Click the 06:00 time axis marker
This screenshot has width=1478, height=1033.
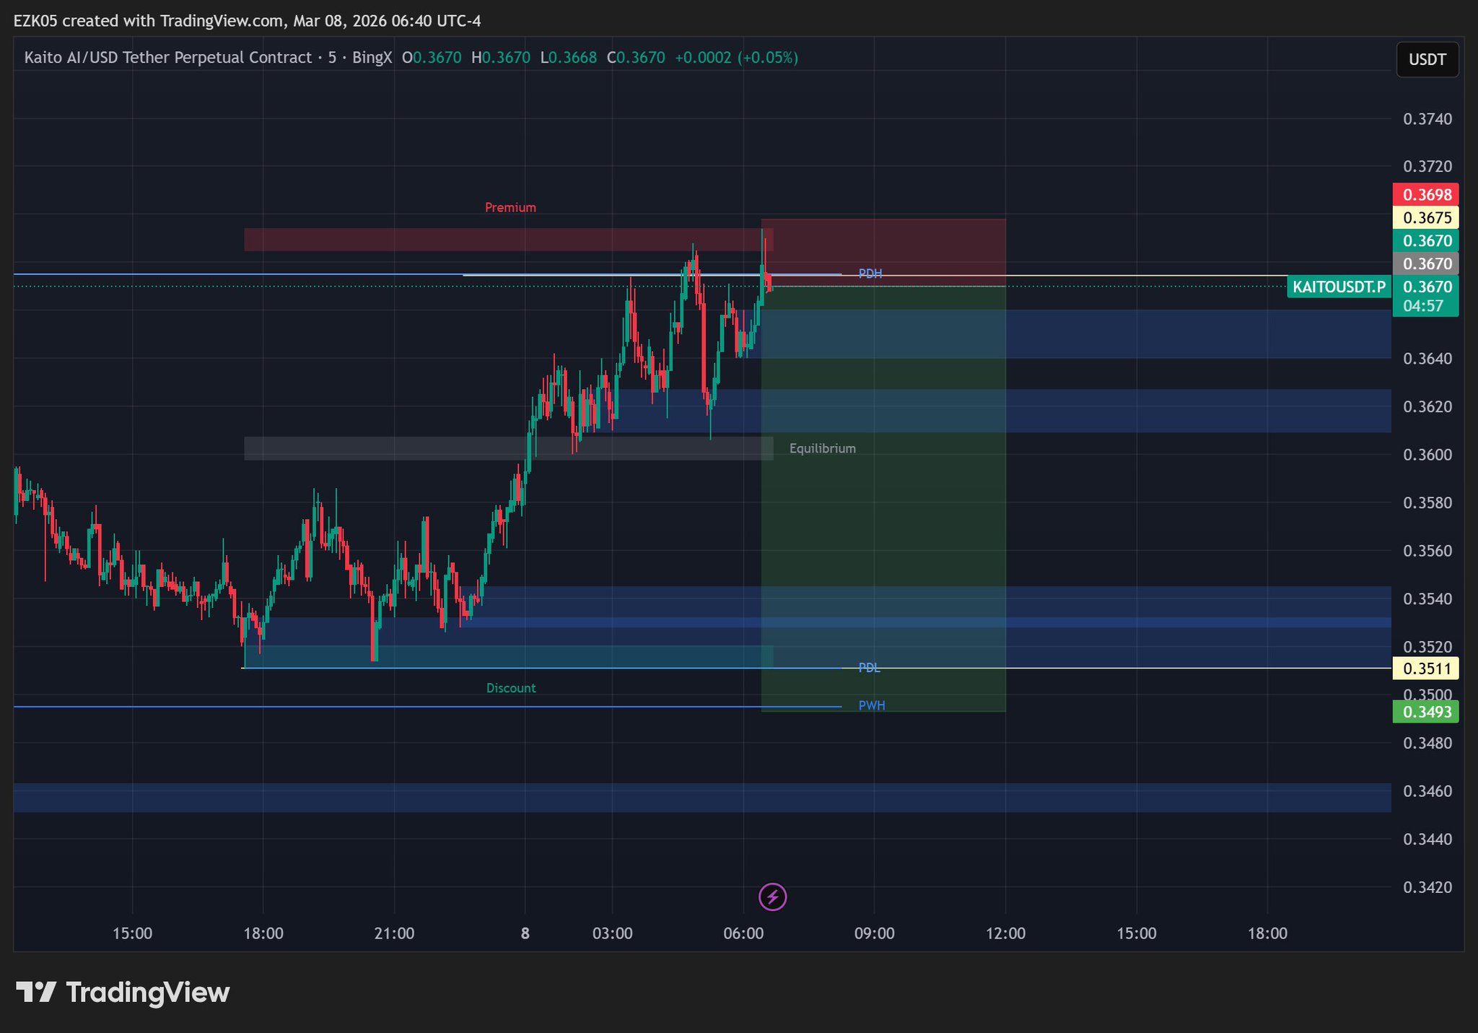pyautogui.click(x=743, y=933)
